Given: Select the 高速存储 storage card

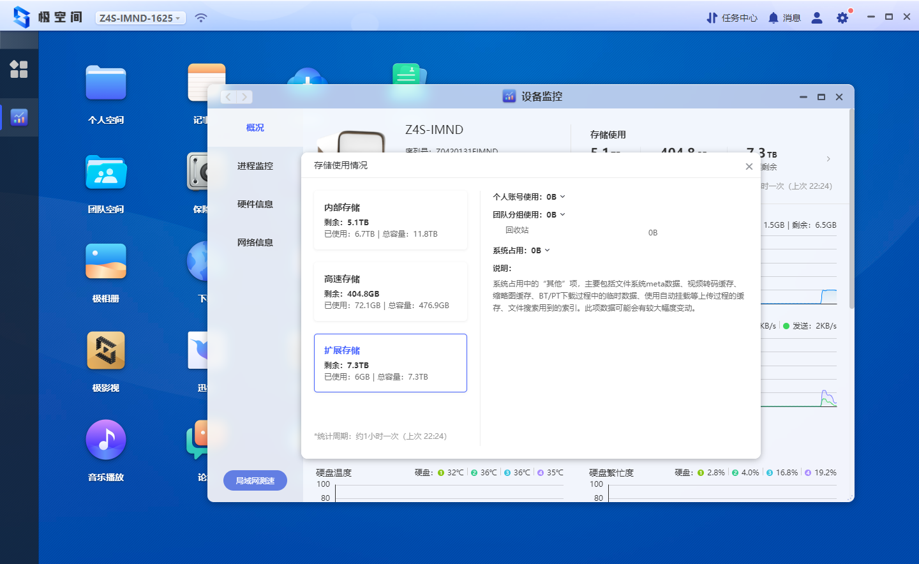Looking at the screenshot, I should coord(391,292).
